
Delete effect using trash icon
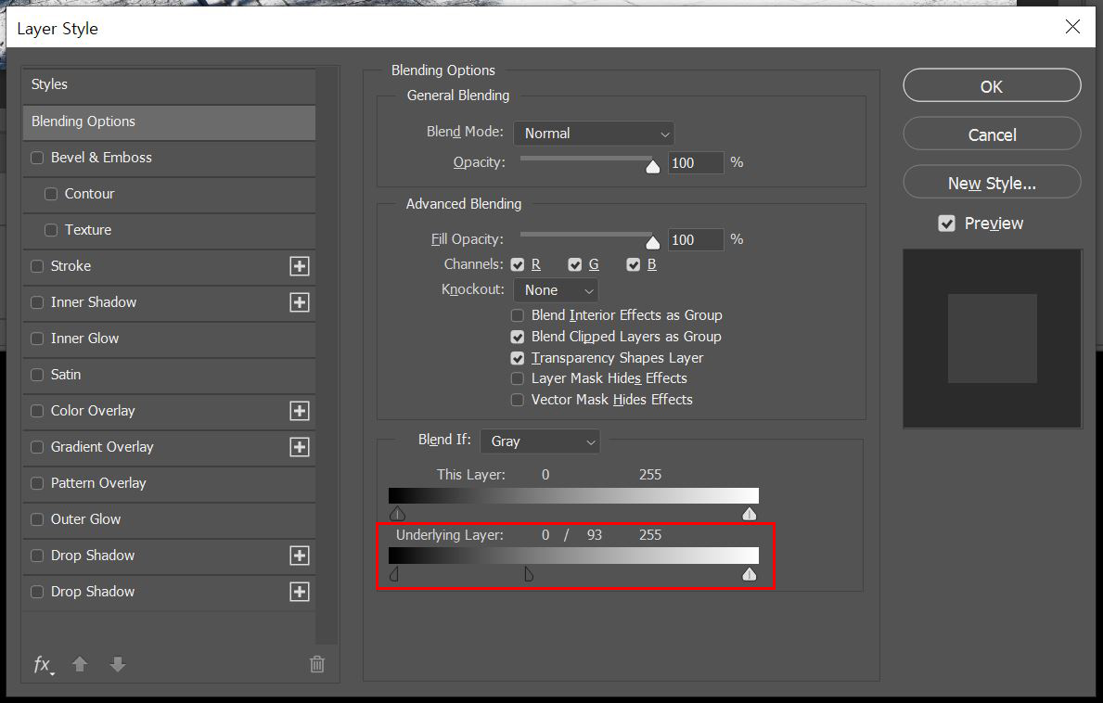(317, 664)
